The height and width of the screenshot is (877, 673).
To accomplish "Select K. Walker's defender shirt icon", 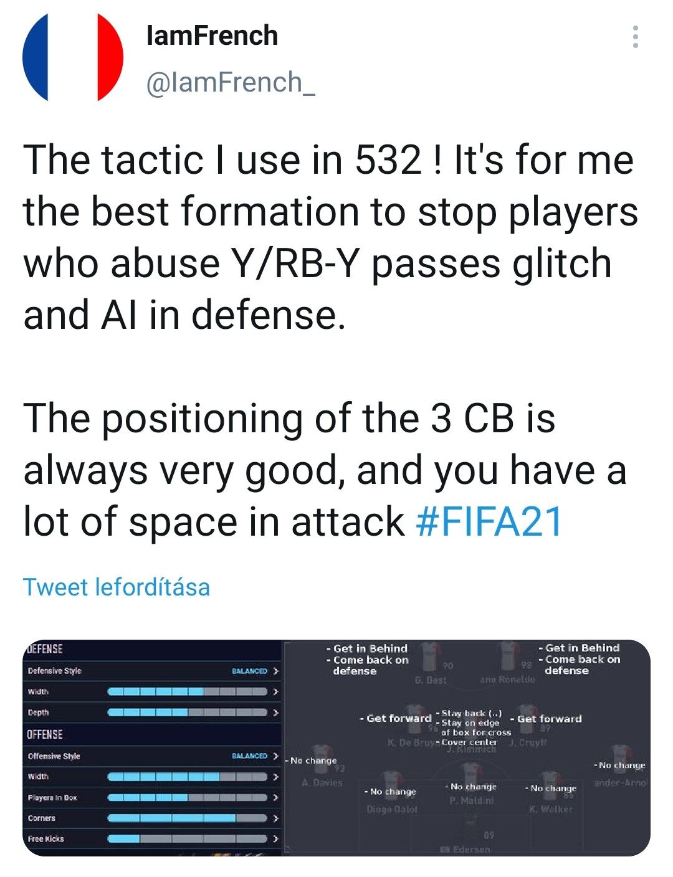I will pos(551,786).
